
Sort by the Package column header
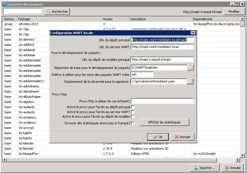click(x=58, y=19)
